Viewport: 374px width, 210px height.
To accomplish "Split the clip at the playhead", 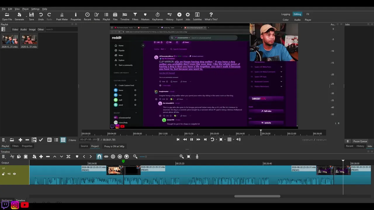I will tap(68, 157).
